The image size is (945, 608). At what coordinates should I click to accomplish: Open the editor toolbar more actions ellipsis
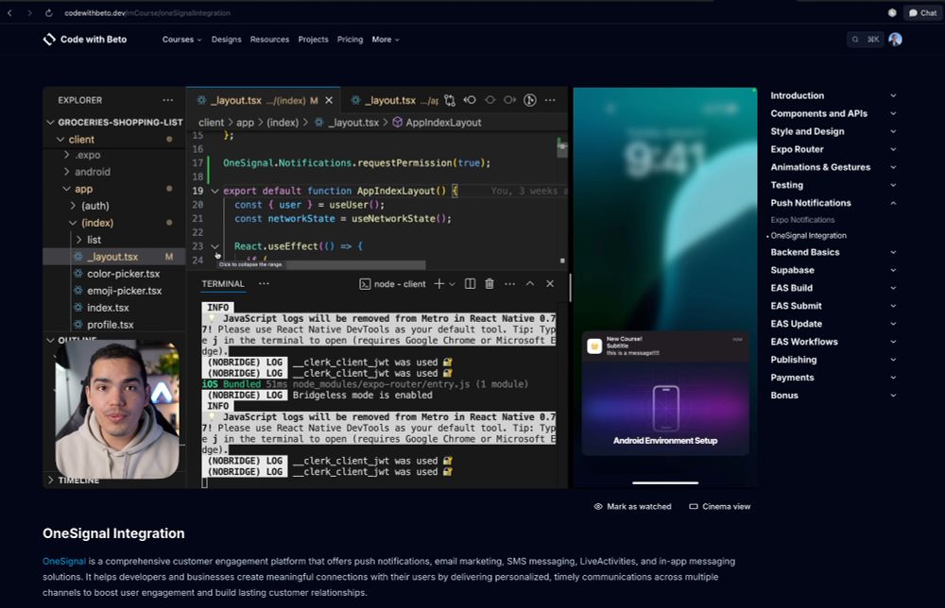[x=550, y=100]
